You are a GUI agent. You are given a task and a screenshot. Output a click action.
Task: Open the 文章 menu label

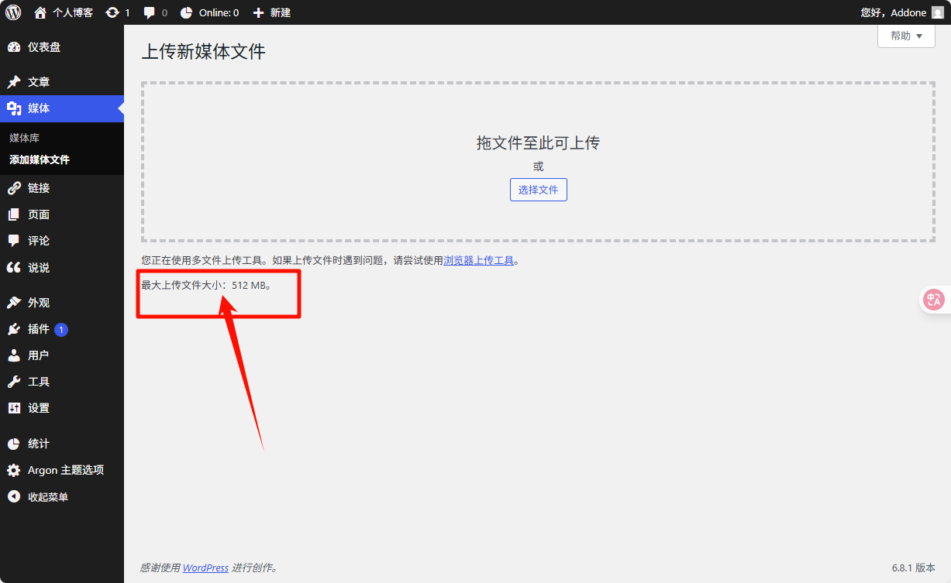pyautogui.click(x=39, y=82)
